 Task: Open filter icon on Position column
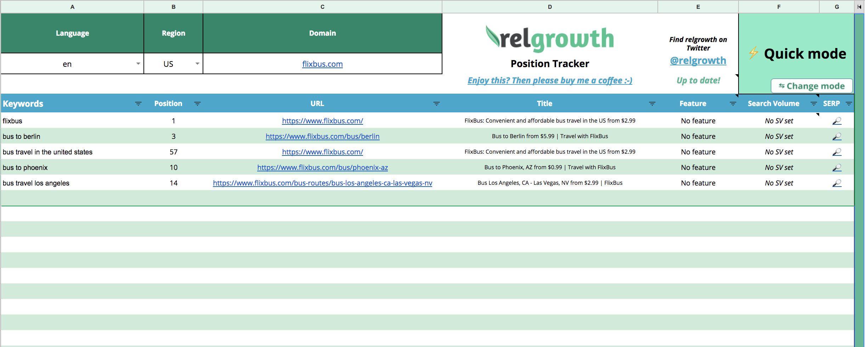point(197,104)
